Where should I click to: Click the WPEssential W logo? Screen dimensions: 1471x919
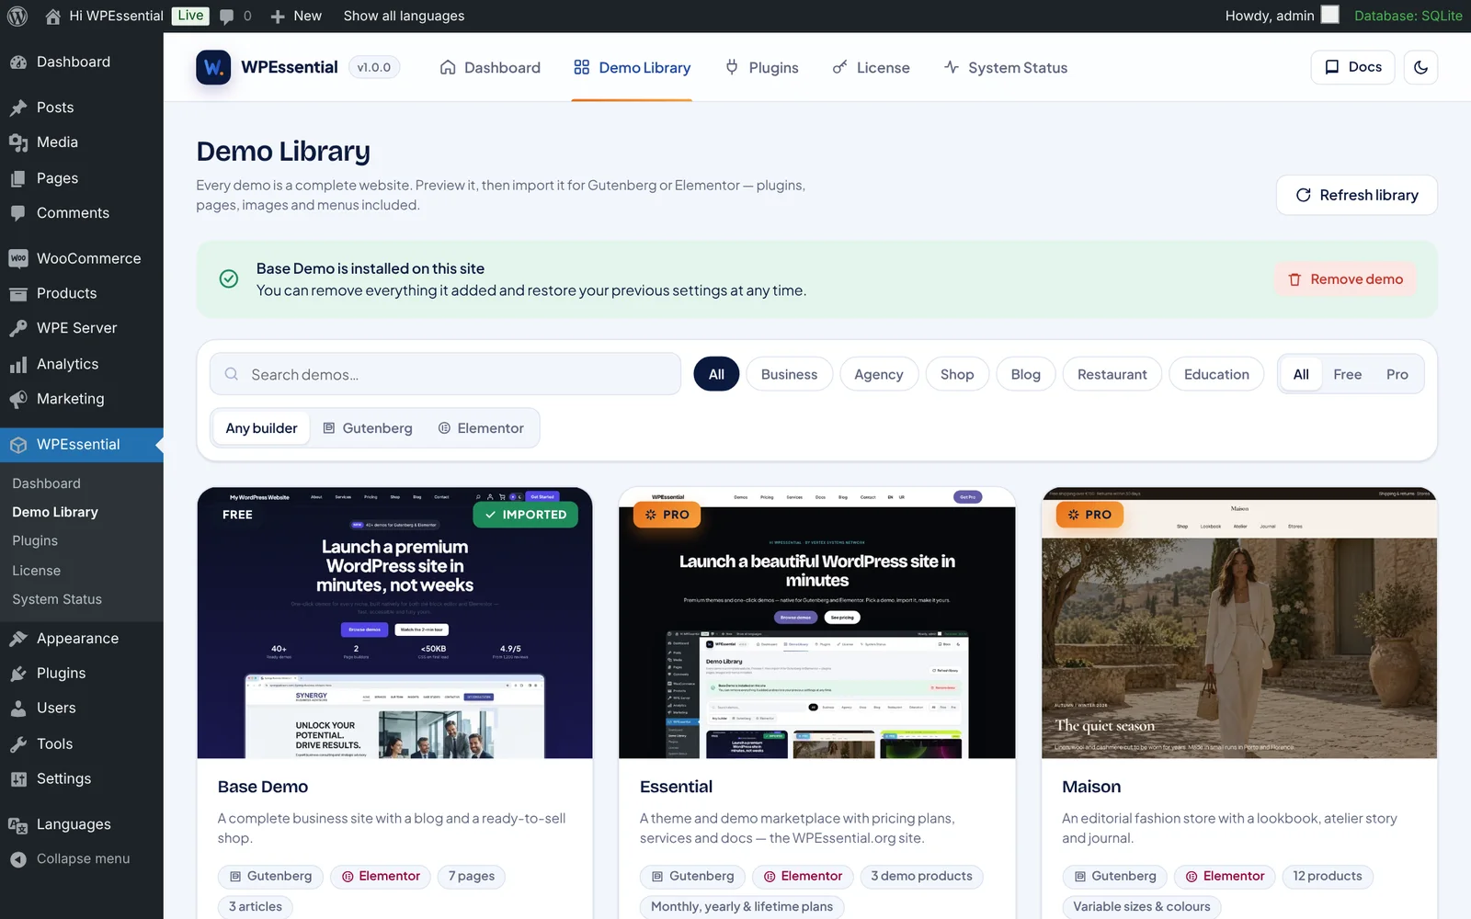point(213,67)
